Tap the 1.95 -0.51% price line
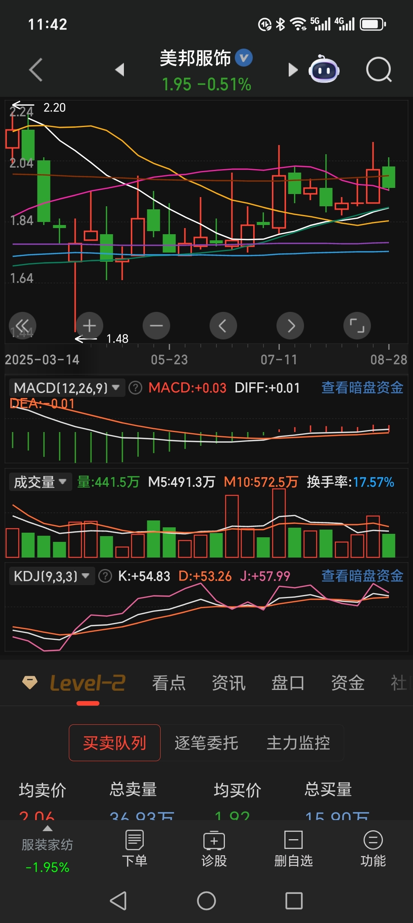This screenshot has height=923, width=413. coord(206,85)
